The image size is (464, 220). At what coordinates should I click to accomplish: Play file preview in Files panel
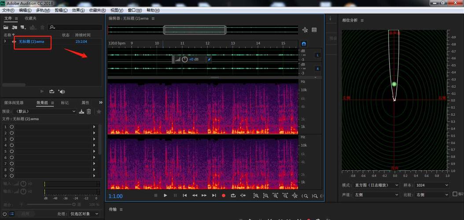pos(42,92)
